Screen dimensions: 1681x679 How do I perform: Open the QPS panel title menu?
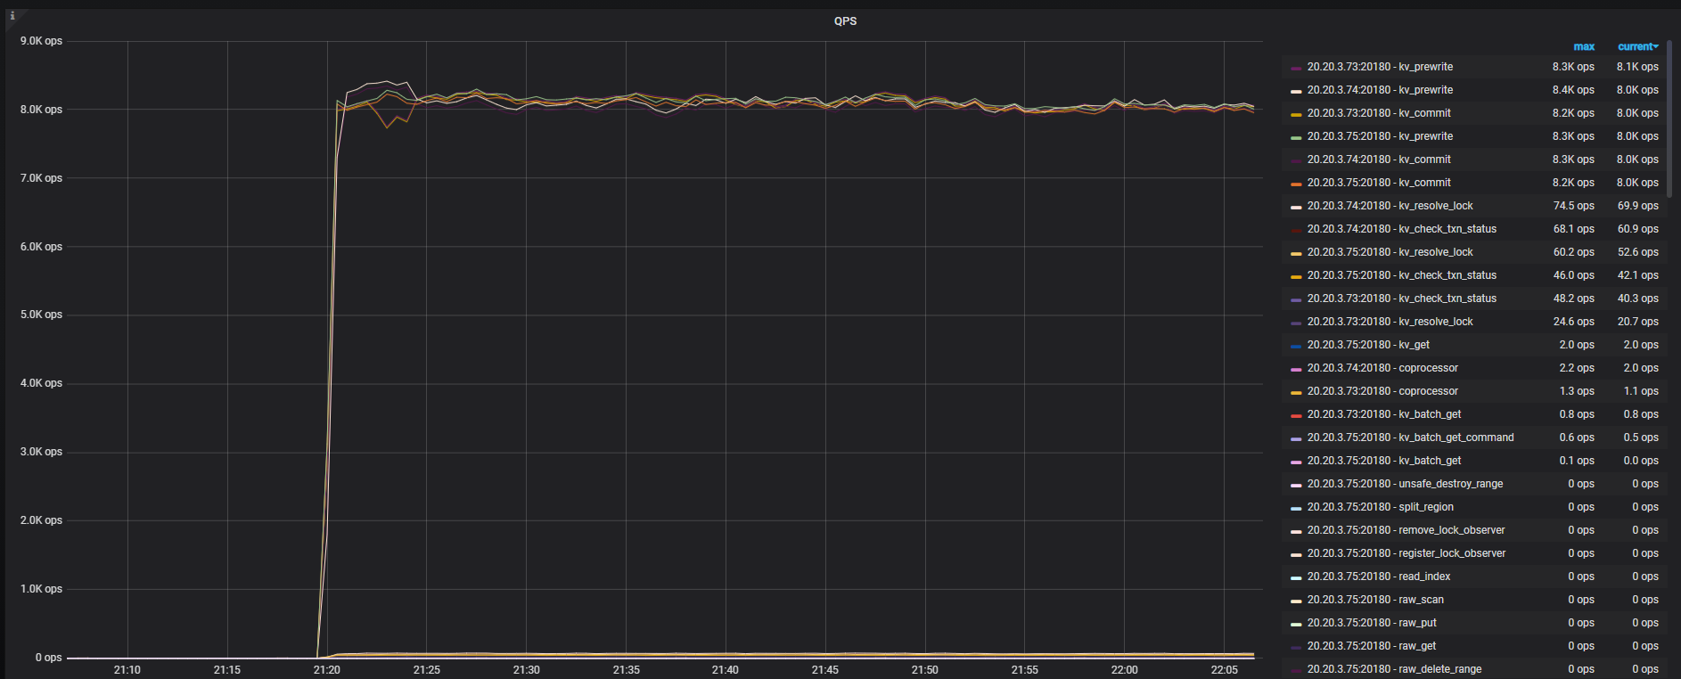(x=845, y=21)
